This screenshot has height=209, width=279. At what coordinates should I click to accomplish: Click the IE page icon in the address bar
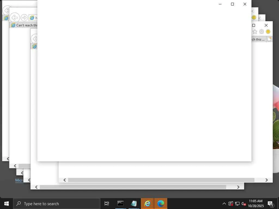pyautogui.click(x=32, y=18)
